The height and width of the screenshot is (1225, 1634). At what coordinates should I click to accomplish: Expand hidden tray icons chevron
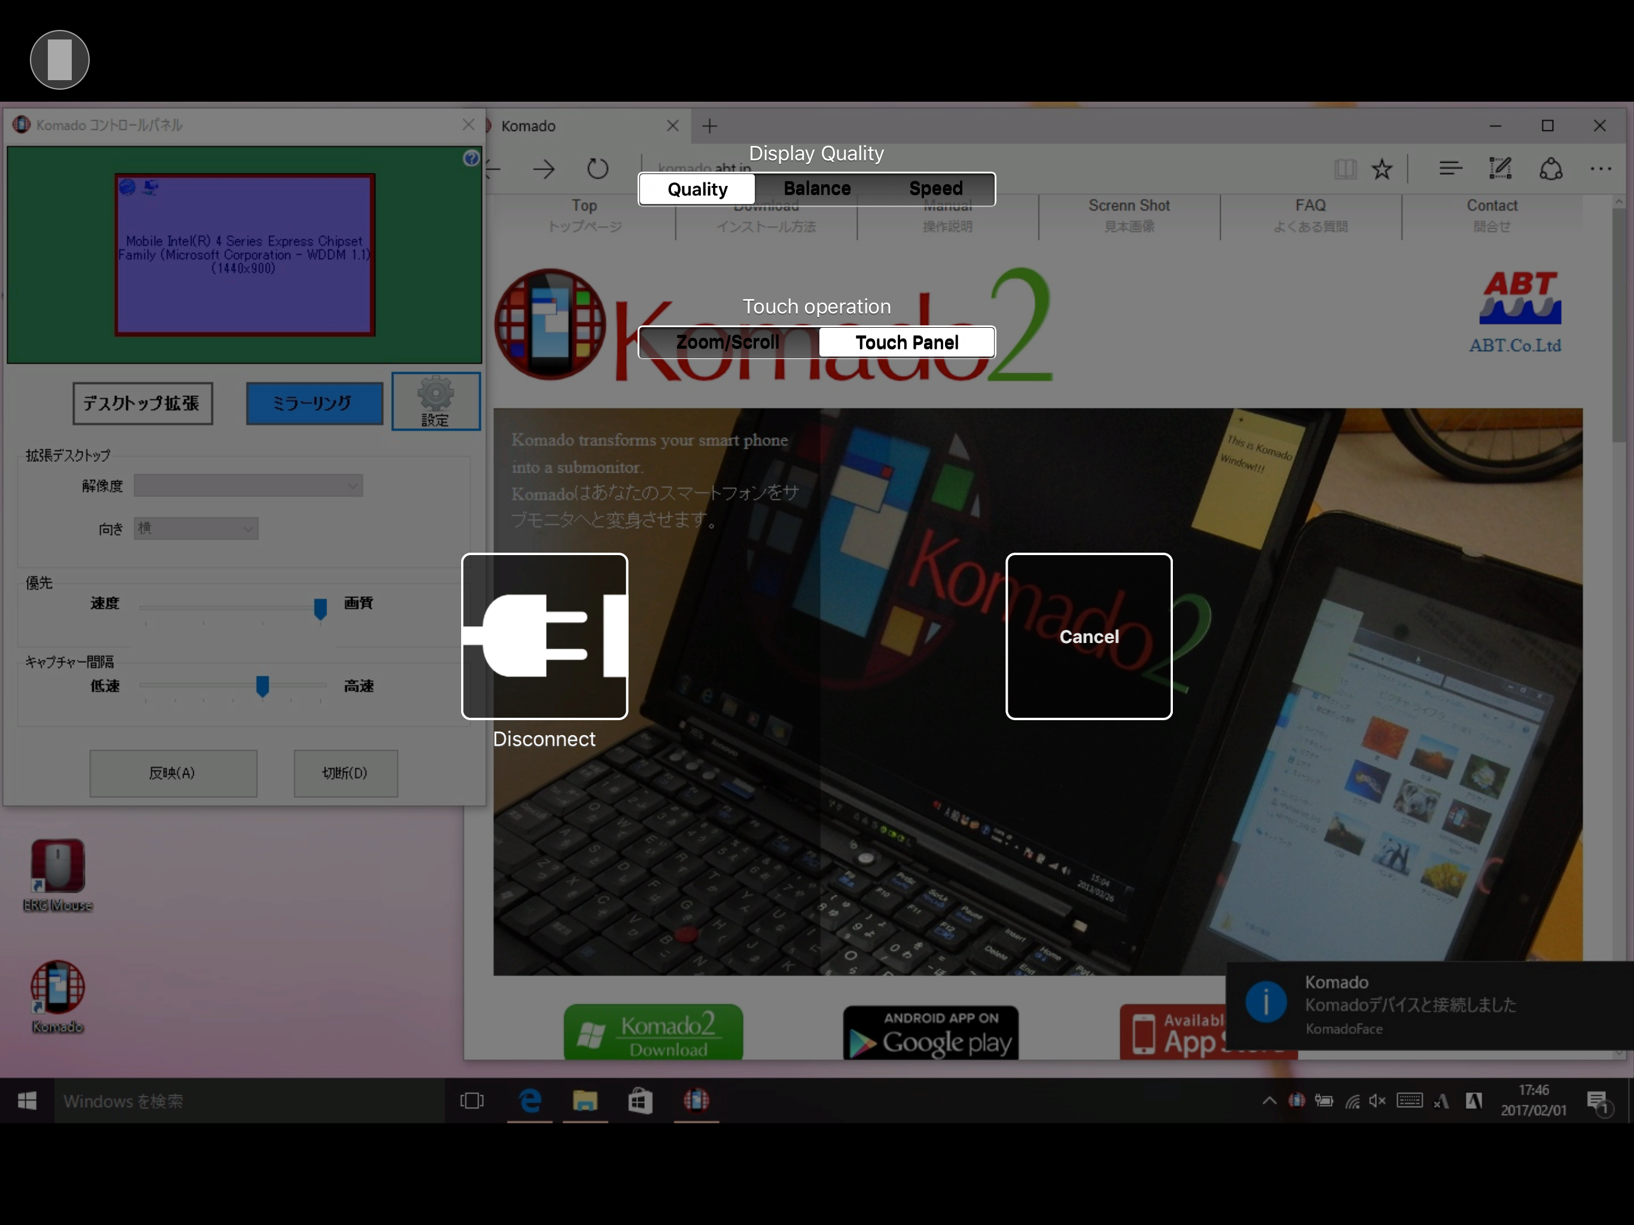(x=1269, y=1101)
